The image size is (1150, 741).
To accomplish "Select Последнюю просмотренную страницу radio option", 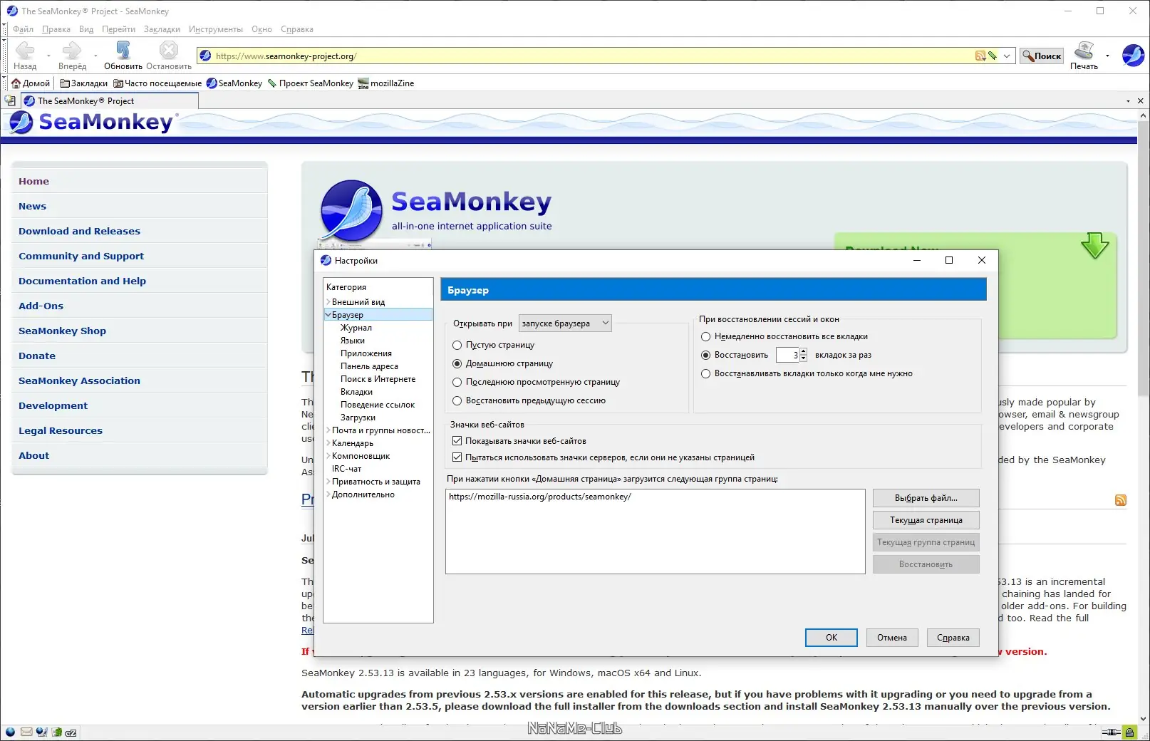I will point(457,383).
